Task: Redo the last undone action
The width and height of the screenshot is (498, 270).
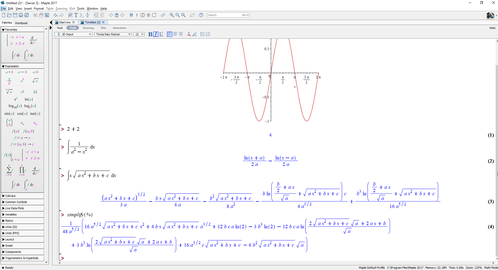Action: pyautogui.click(x=61, y=15)
